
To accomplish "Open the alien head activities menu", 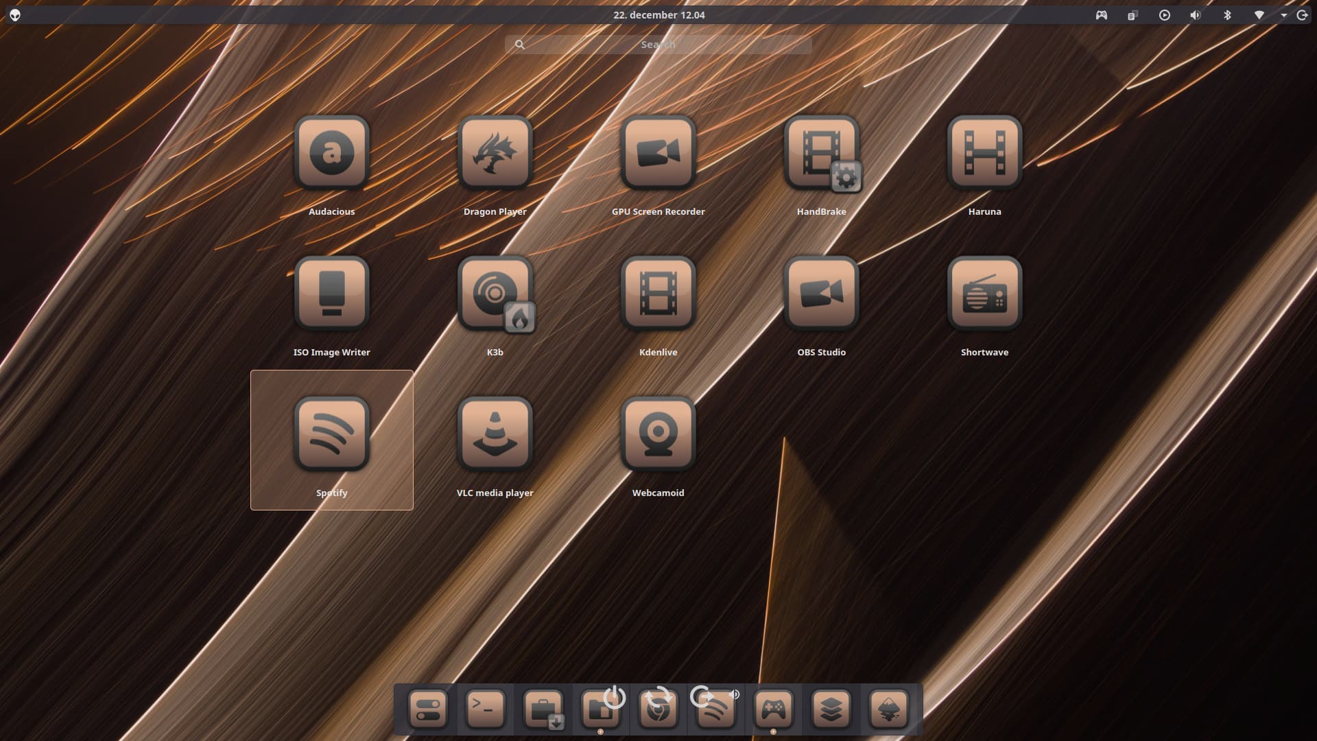I will pos(15,15).
